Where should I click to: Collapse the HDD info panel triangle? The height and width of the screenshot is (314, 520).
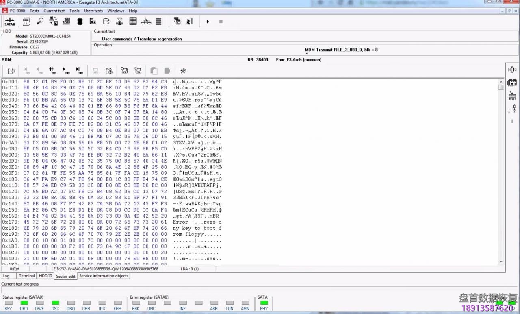[x=2, y=35]
